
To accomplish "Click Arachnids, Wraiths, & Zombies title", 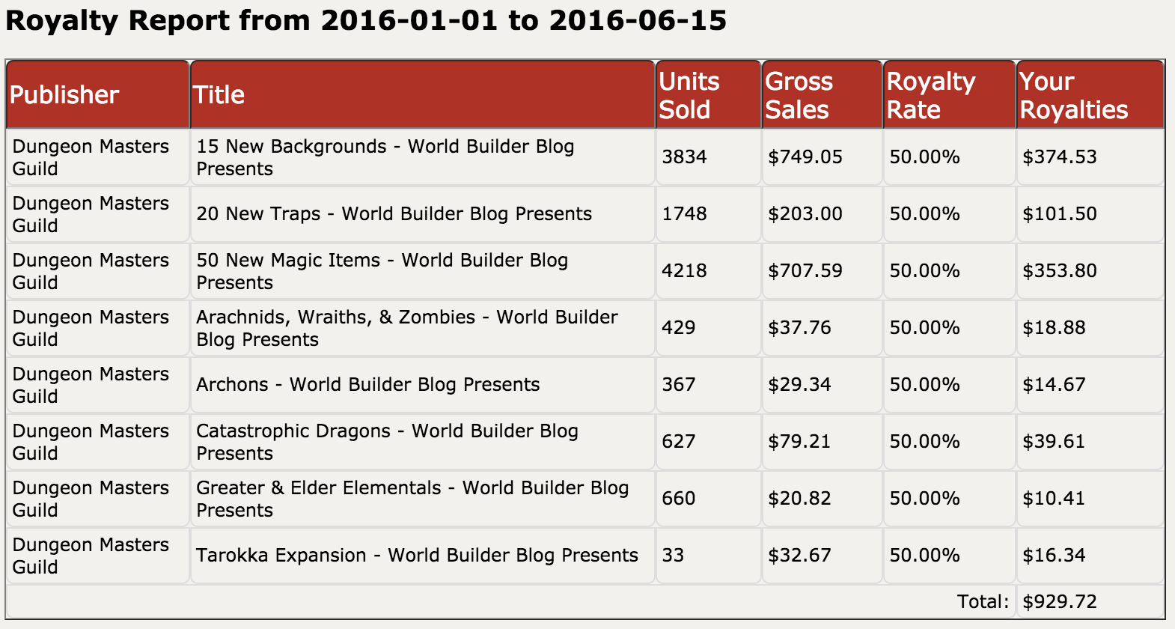I will pyautogui.click(x=406, y=328).
